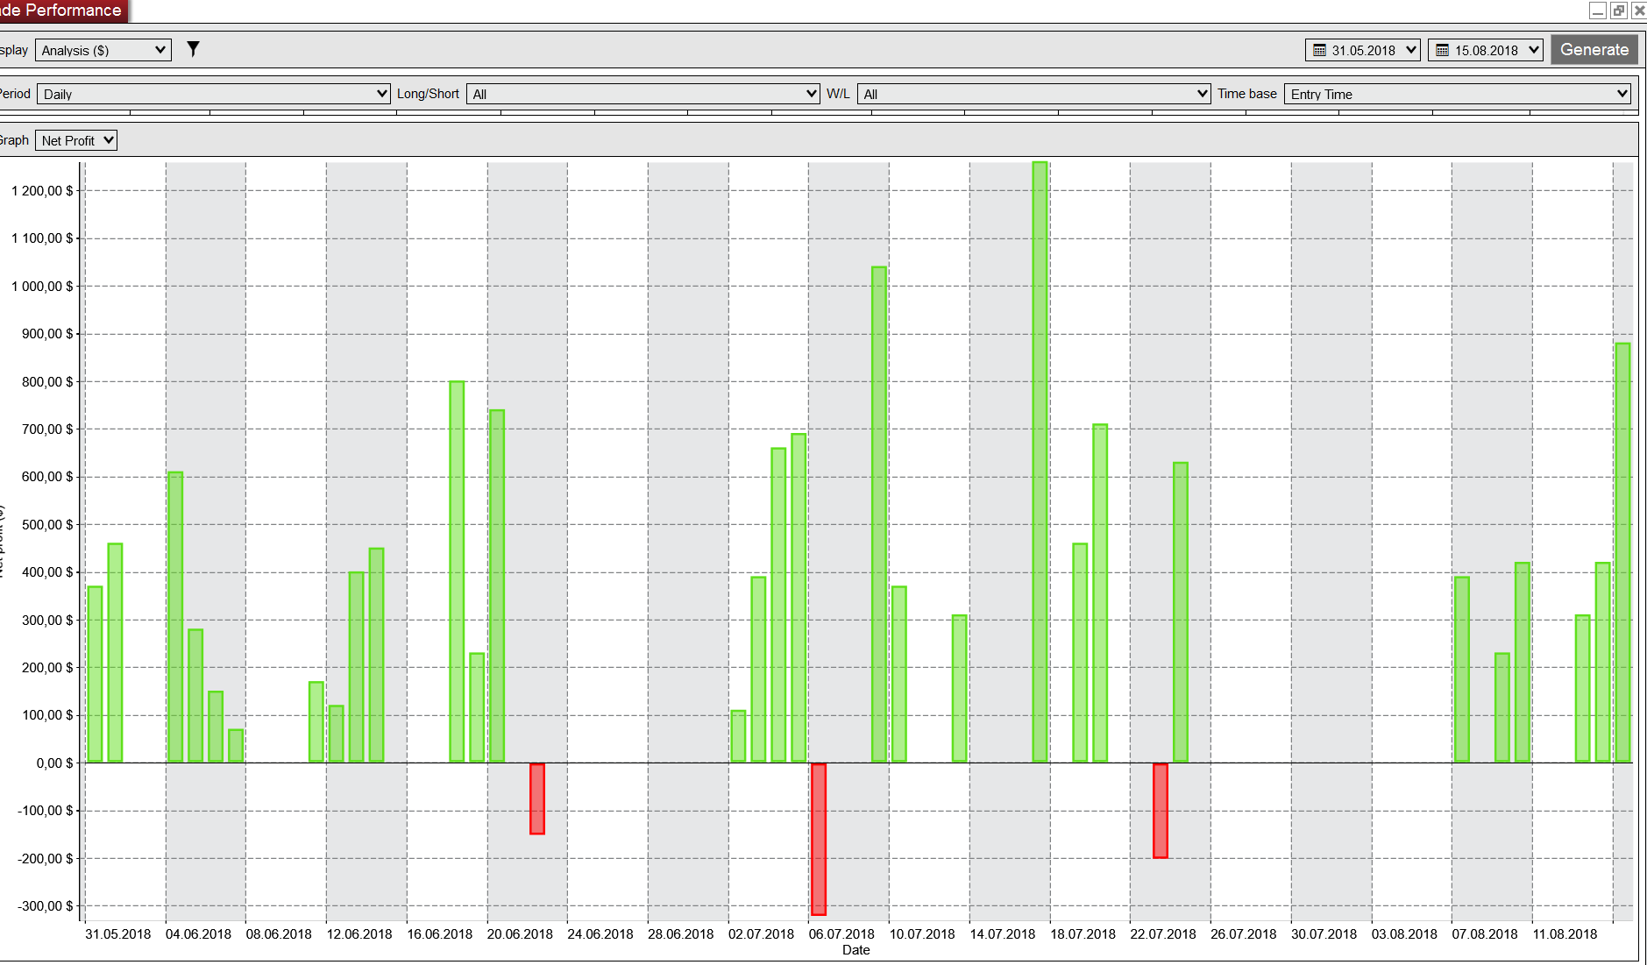The height and width of the screenshot is (965, 1647).
Task: Click the 1 000,00 $ axis label
Action: [42, 286]
